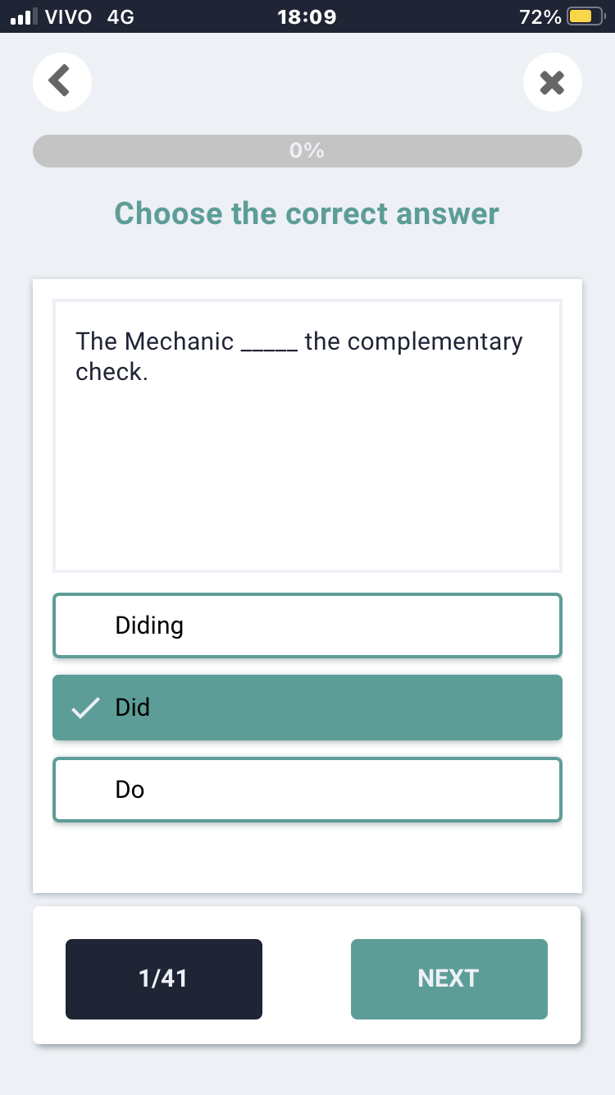Screen dimensions: 615x1095
Task: Click the blank underline in the sentence
Action: pos(269,343)
